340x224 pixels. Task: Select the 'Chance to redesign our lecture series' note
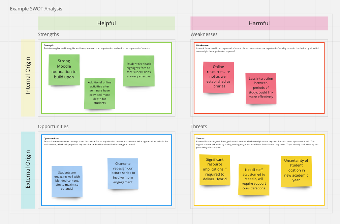click(x=123, y=173)
